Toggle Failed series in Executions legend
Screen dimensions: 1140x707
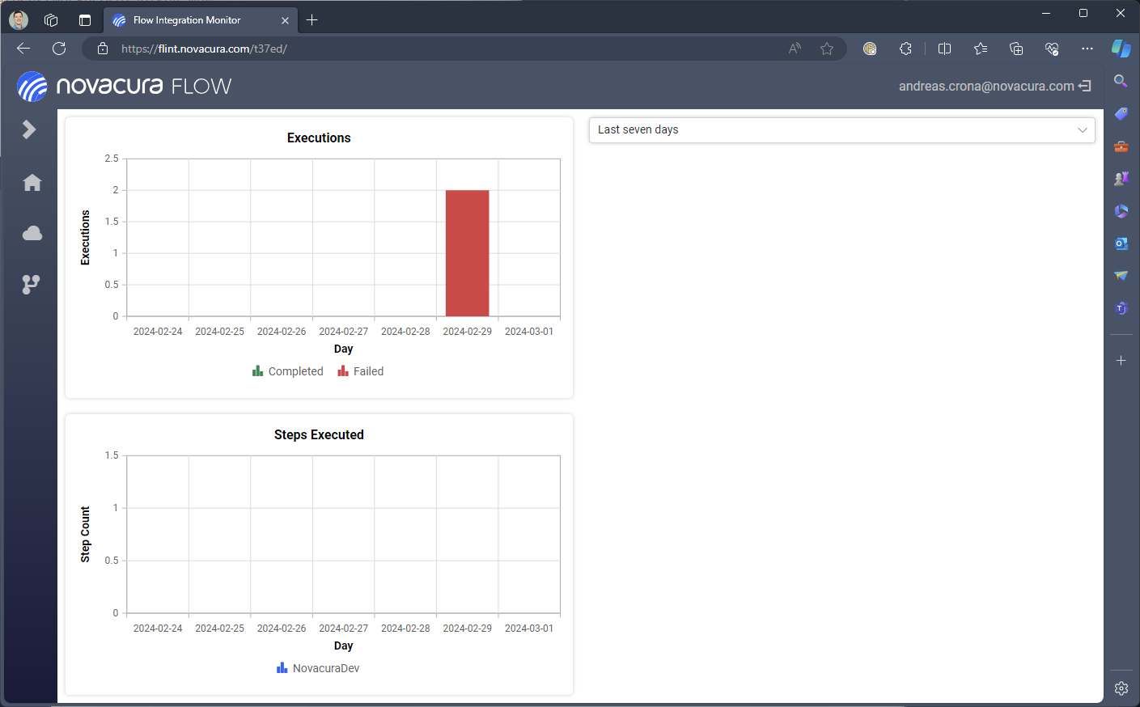pyautogui.click(x=361, y=371)
